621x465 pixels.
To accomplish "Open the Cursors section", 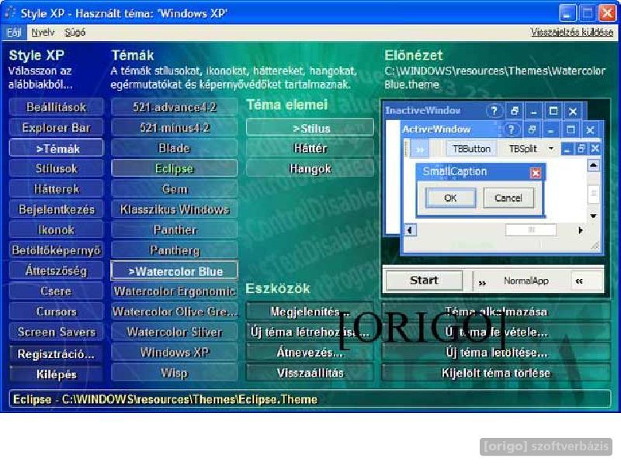I will coord(56,312).
